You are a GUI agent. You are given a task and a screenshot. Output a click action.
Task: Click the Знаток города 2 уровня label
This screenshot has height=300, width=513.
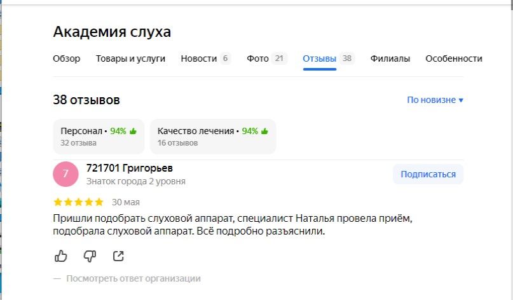tap(135, 181)
